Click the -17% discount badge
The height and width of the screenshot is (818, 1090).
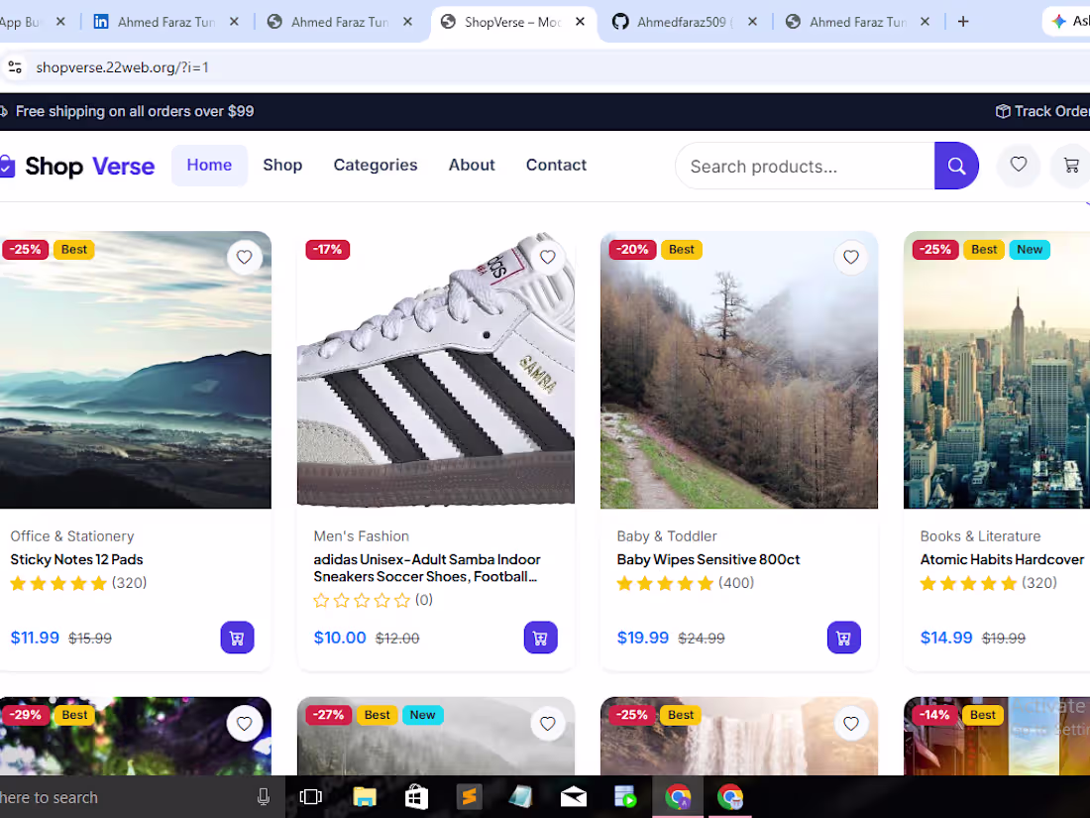[x=327, y=250]
